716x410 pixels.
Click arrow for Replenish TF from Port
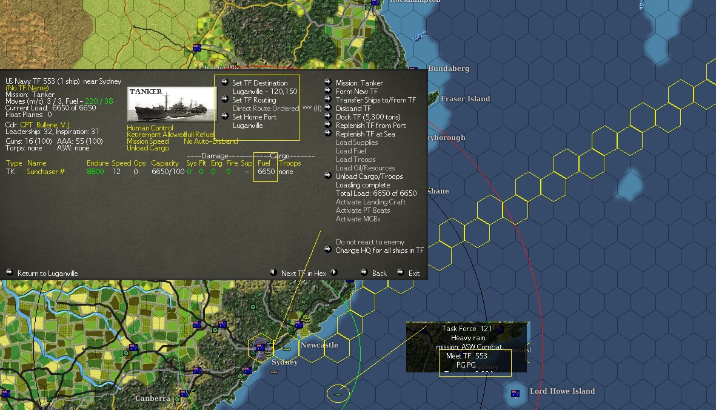[328, 124]
